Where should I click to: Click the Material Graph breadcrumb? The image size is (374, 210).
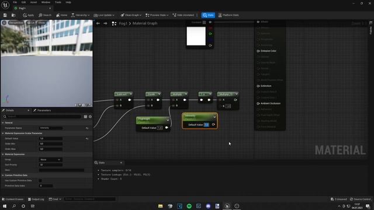(x=145, y=23)
